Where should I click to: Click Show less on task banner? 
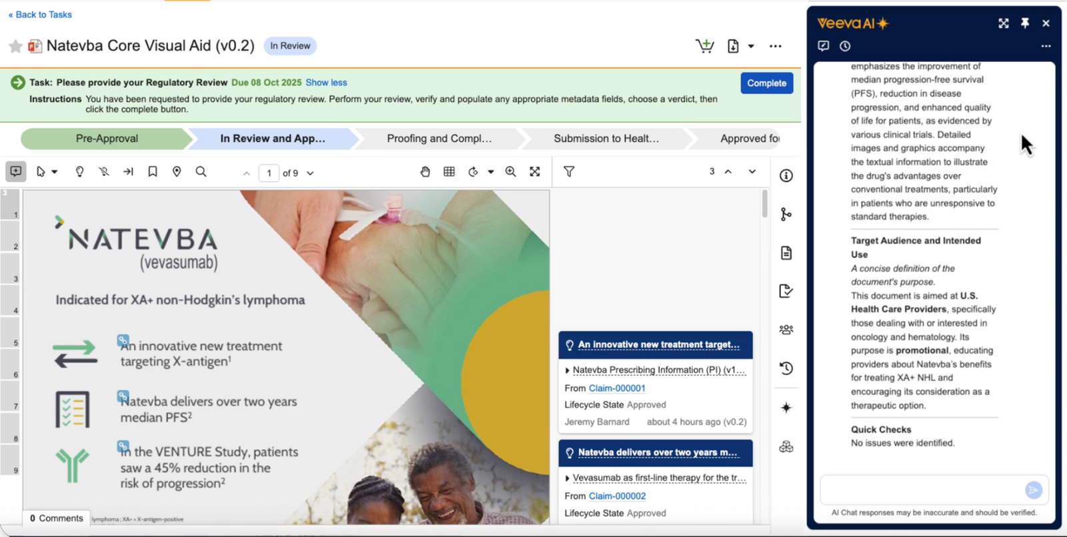[x=326, y=83]
